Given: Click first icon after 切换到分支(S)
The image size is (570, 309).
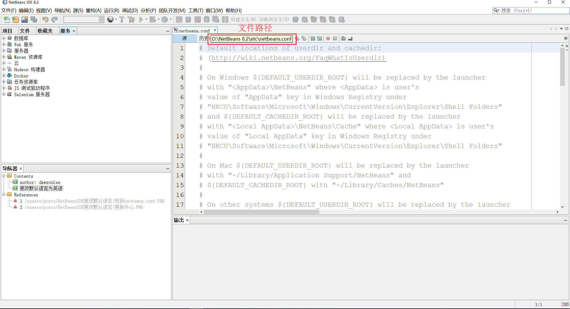Looking at the screenshot, I should [295, 20].
